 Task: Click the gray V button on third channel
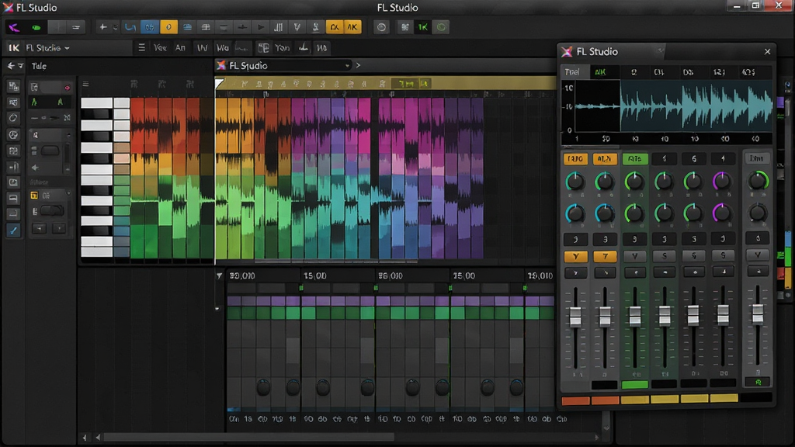coord(635,256)
